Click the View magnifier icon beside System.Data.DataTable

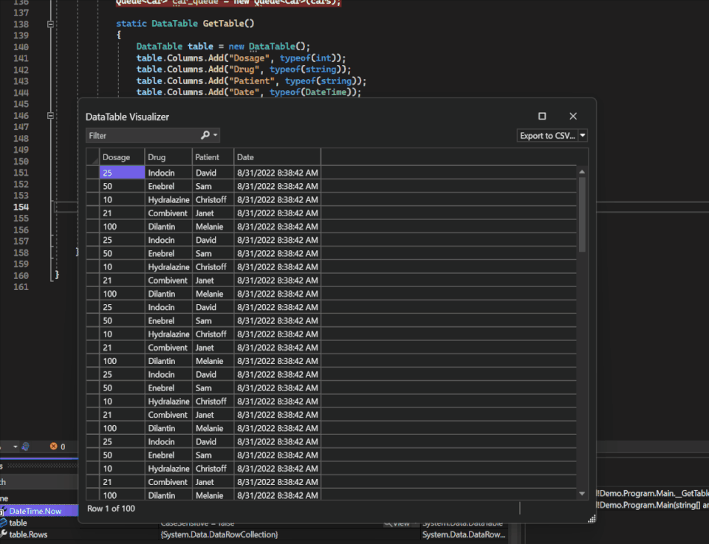pyautogui.click(x=390, y=522)
